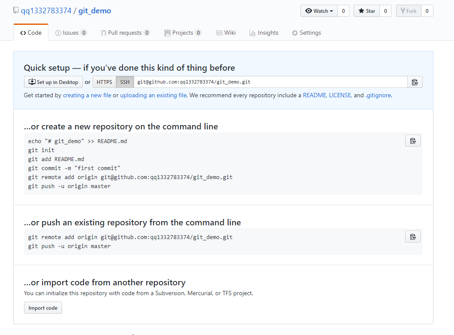Go to the Pull requests tab
The image size is (454, 335).
coord(125,33)
